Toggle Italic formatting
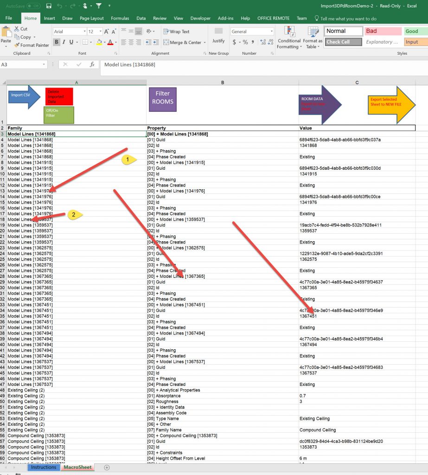Screen dimensions: 428x475 (64, 42)
